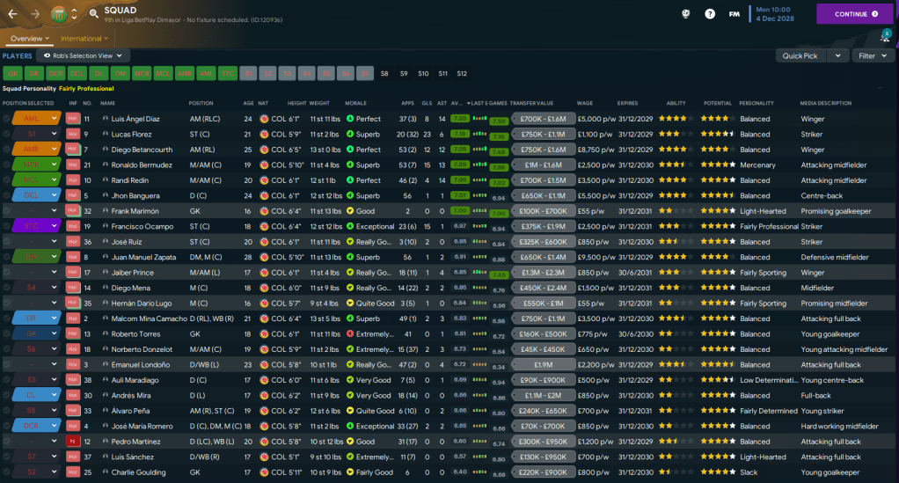
Task: Open the Overview tab
Action: tap(26, 39)
